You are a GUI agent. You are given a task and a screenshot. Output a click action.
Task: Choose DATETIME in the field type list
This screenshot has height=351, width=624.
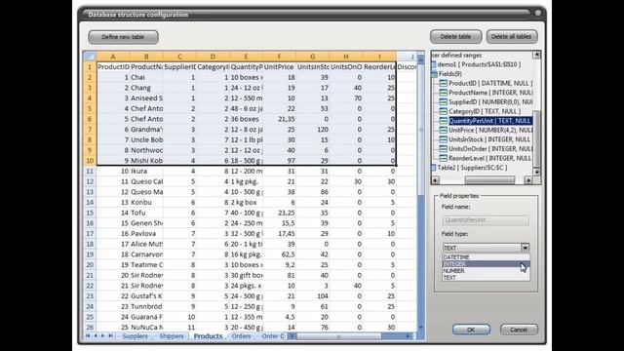486,257
